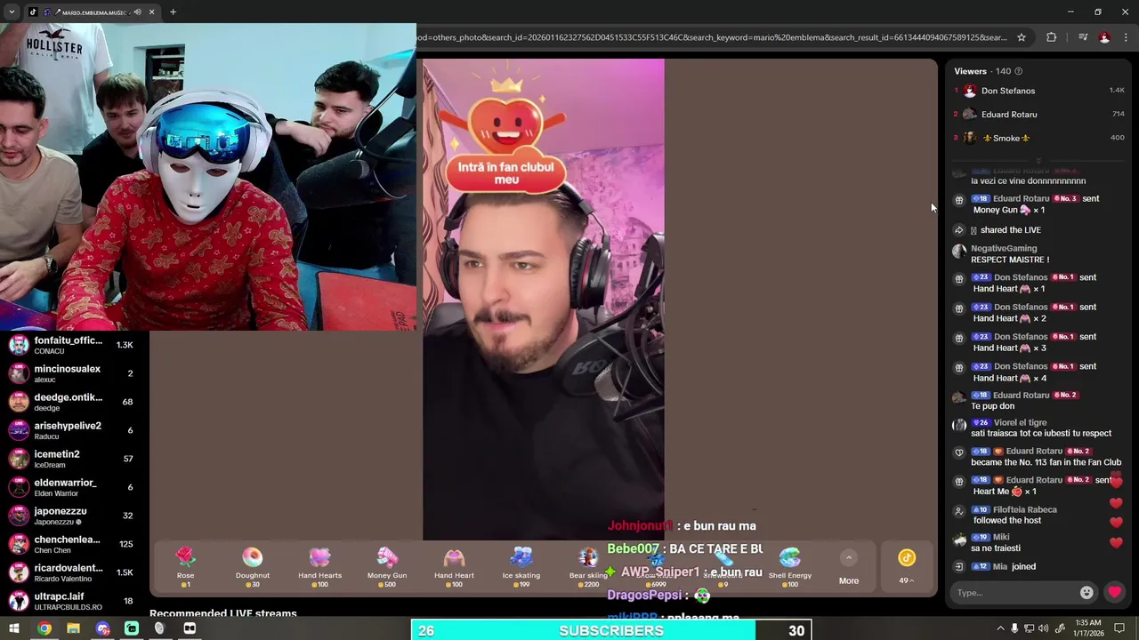Open the Chrome three-dot menu
The width and height of the screenshot is (1139, 640).
tap(1127, 37)
